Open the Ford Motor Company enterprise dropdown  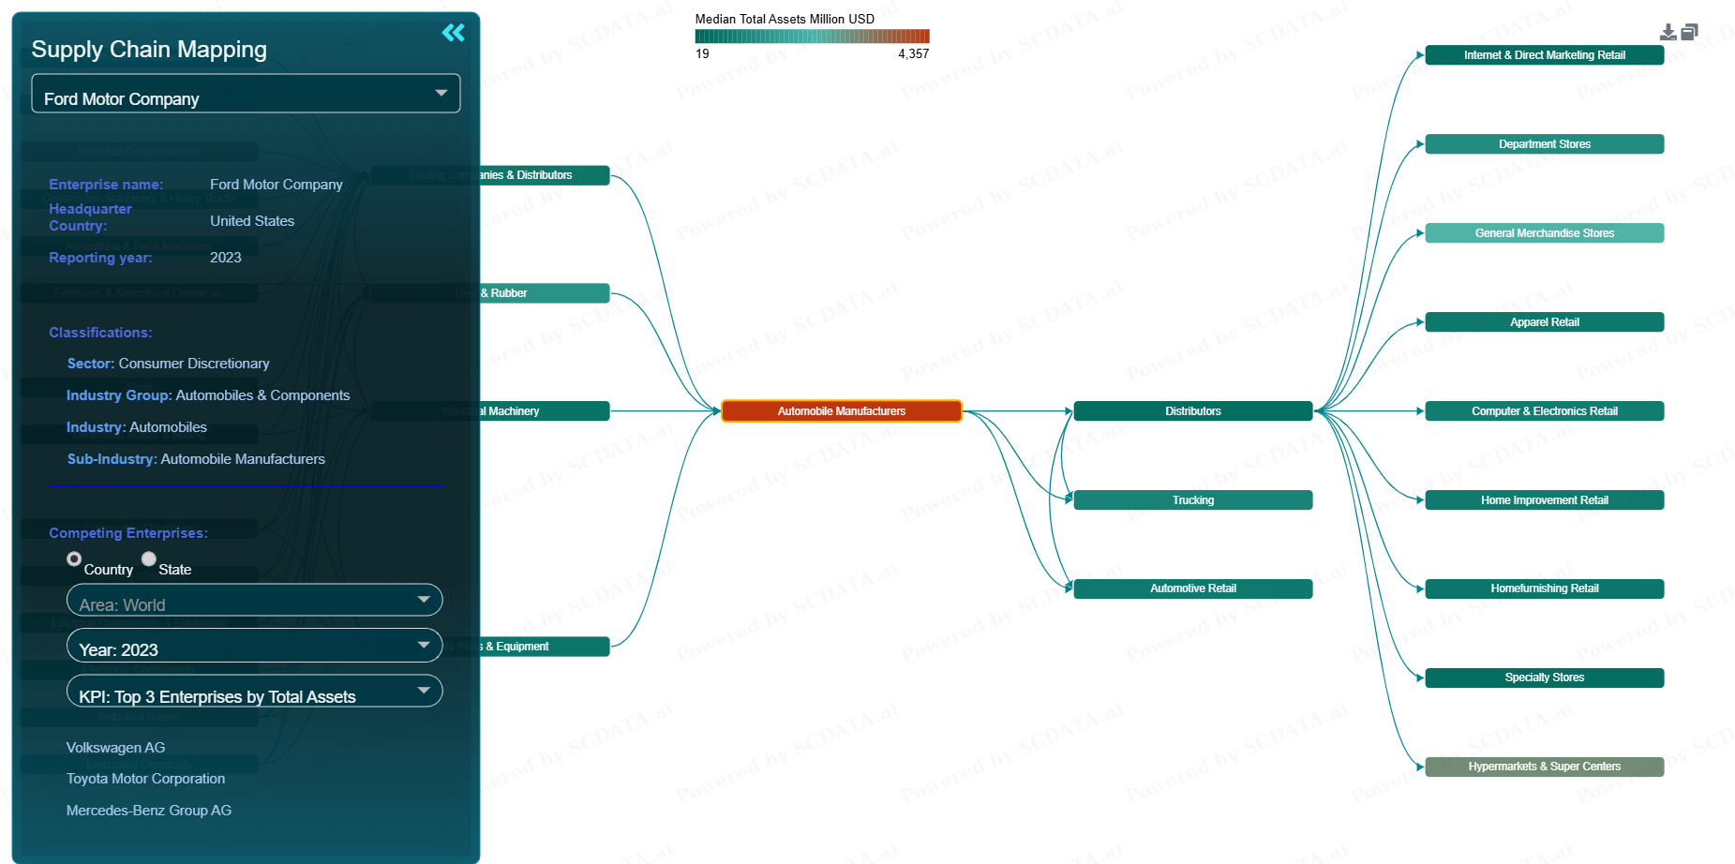(246, 94)
